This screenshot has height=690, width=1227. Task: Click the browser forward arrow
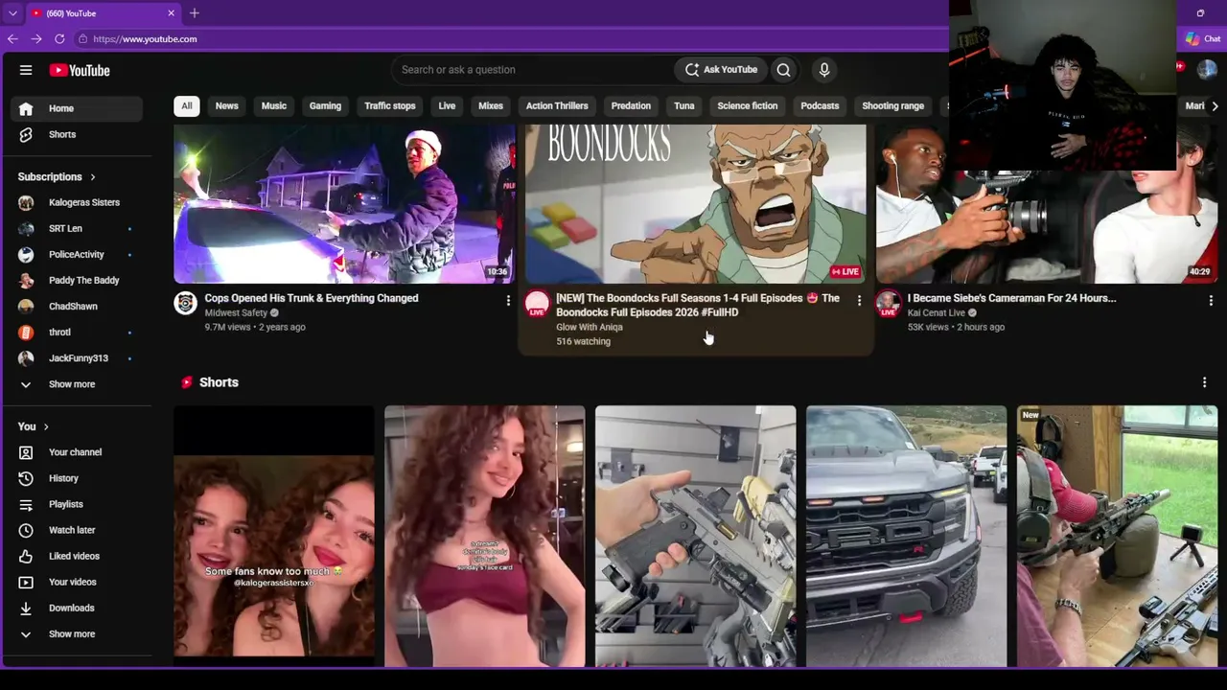click(x=35, y=38)
